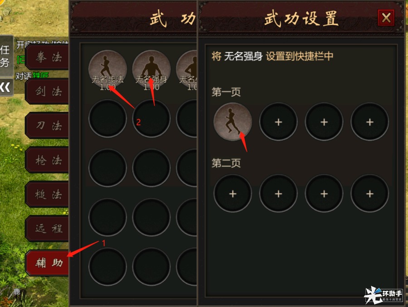The width and height of the screenshot is (408, 307).
Task: Open the 枪法 category tab
Action: [x=47, y=160]
